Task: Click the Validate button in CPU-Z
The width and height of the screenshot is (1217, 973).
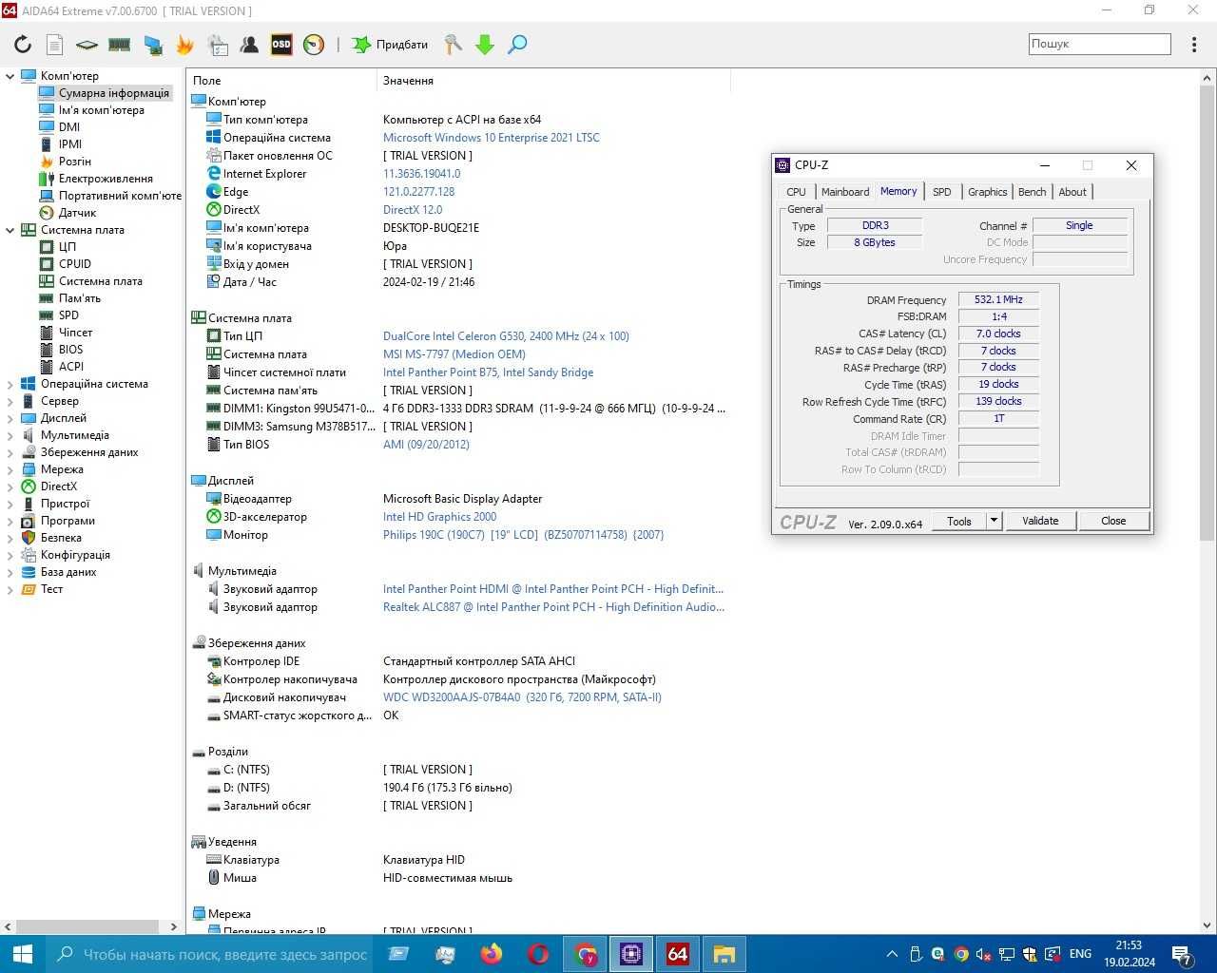Action: click(1040, 521)
